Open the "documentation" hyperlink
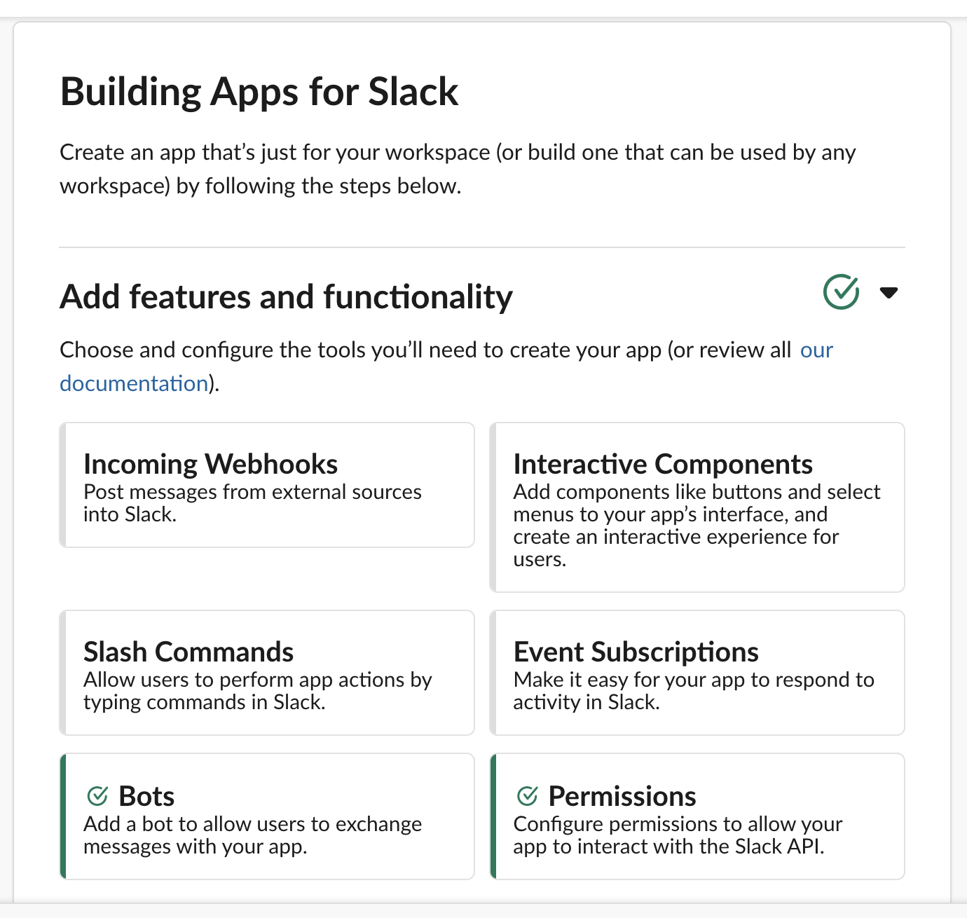The image size is (967, 918). 134,383
